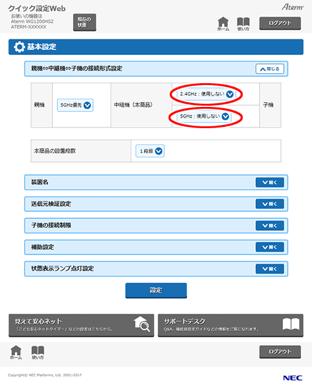312x387 pixels.
Task: Click the bottom Home icon
Action: [x=16, y=352]
